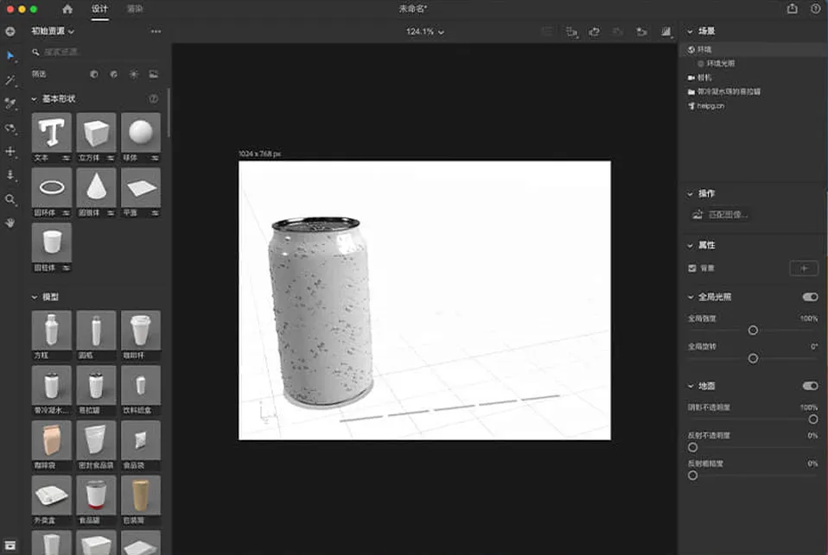Switch to the 渲染 tab

click(x=135, y=9)
